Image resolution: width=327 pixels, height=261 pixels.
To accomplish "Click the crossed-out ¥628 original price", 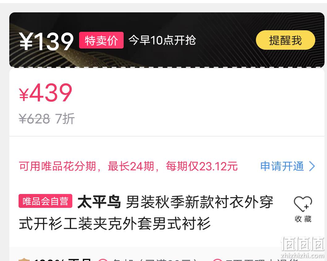I will [34, 119].
